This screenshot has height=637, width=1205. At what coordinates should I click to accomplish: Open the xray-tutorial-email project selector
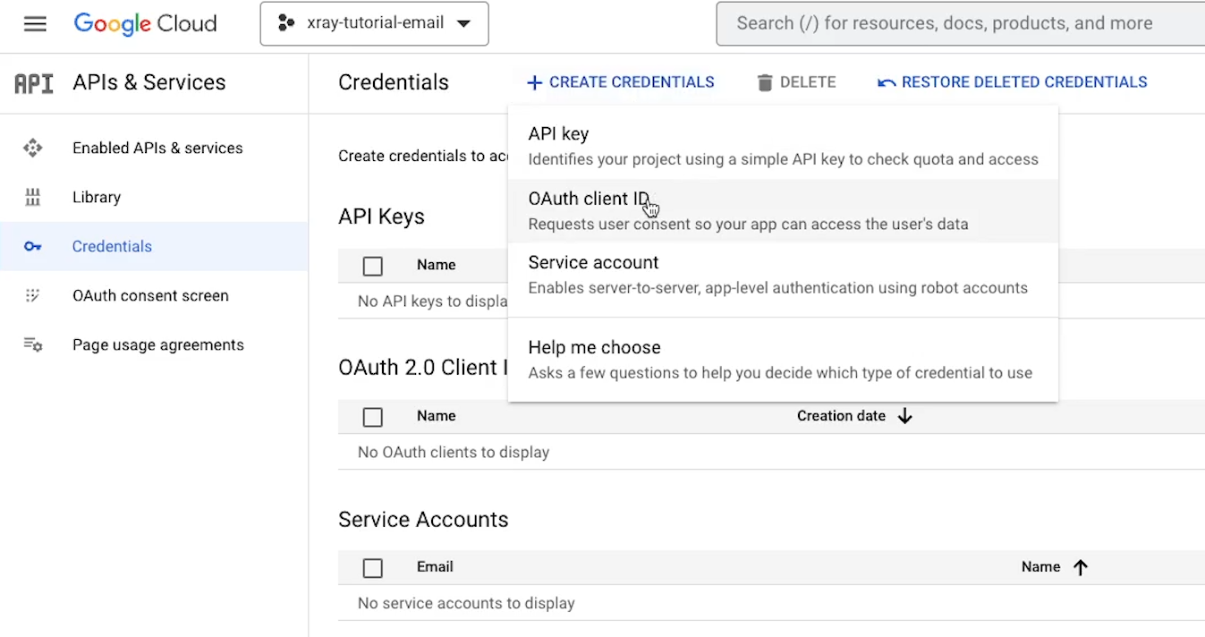click(x=374, y=23)
